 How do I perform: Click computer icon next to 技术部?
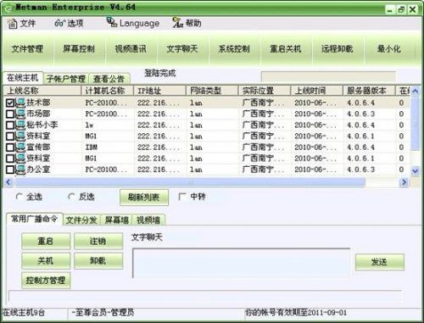coord(20,103)
